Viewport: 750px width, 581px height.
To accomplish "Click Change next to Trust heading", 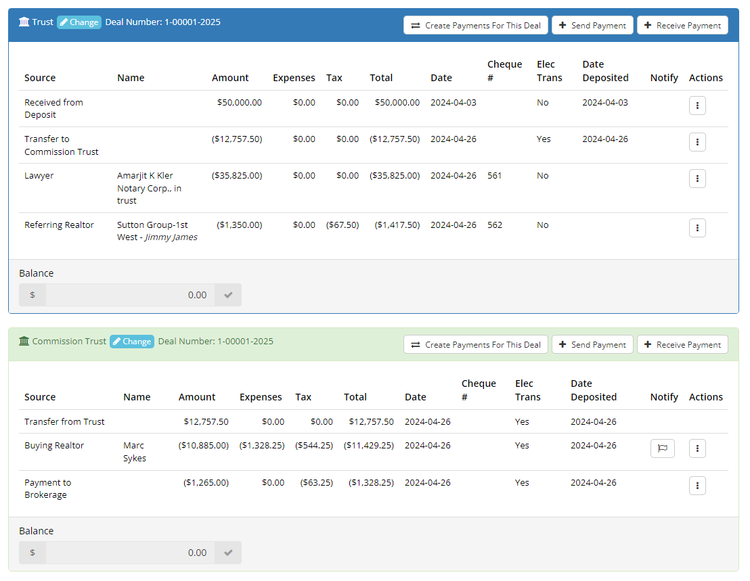I will coord(79,22).
